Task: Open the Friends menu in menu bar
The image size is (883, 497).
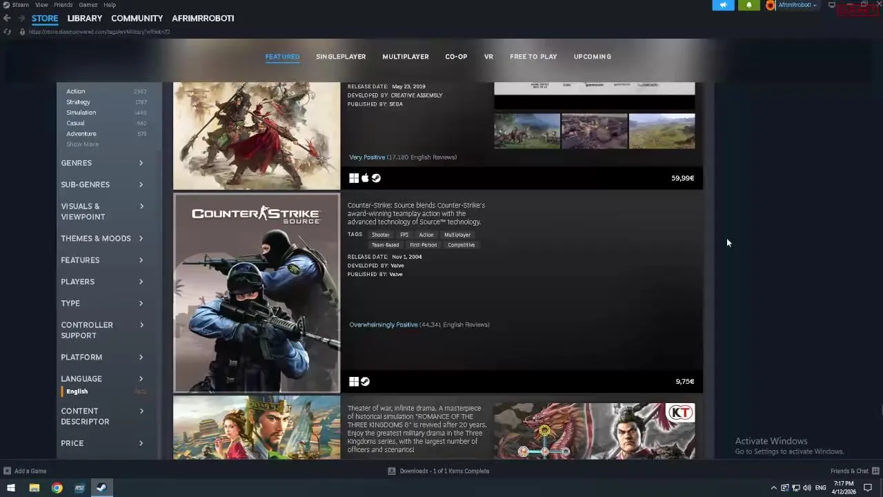Action: coord(63,5)
